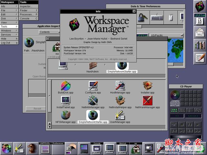Open the Edit submenu
207x155 pixels.
pyautogui.click(x=9, y=15)
